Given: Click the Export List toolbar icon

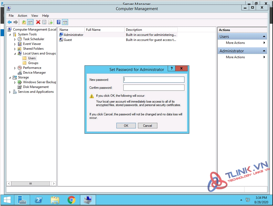Looking at the screenshot, I should [50, 22].
